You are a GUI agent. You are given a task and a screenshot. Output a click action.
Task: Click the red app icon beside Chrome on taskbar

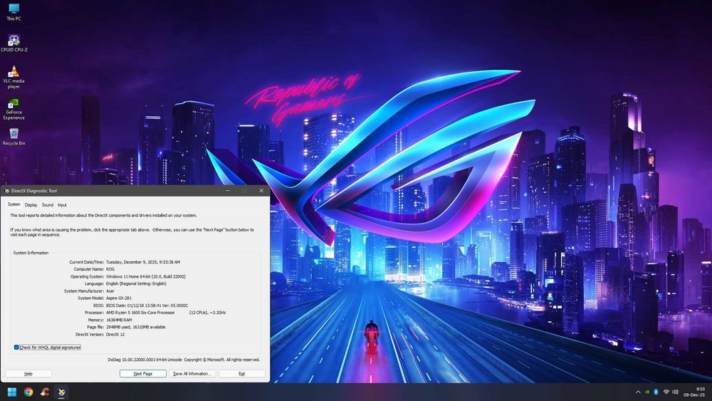pos(44,392)
